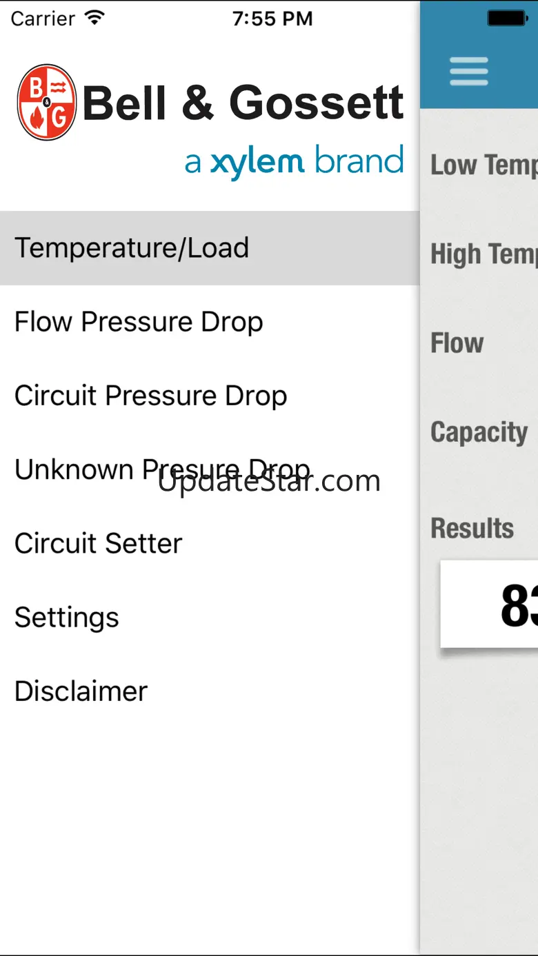This screenshot has height=956, width=538.
Task: Click the "a xylem brand" tagline
Action: pos(295,161)
